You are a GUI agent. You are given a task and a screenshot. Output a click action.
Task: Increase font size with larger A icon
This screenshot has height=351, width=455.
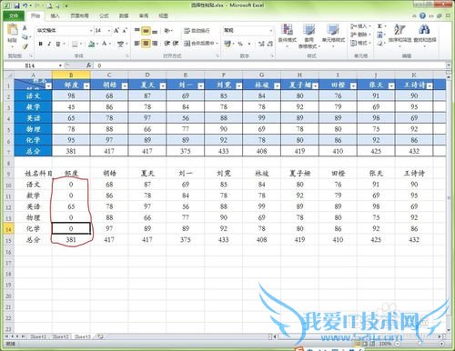tap(116, 30)
